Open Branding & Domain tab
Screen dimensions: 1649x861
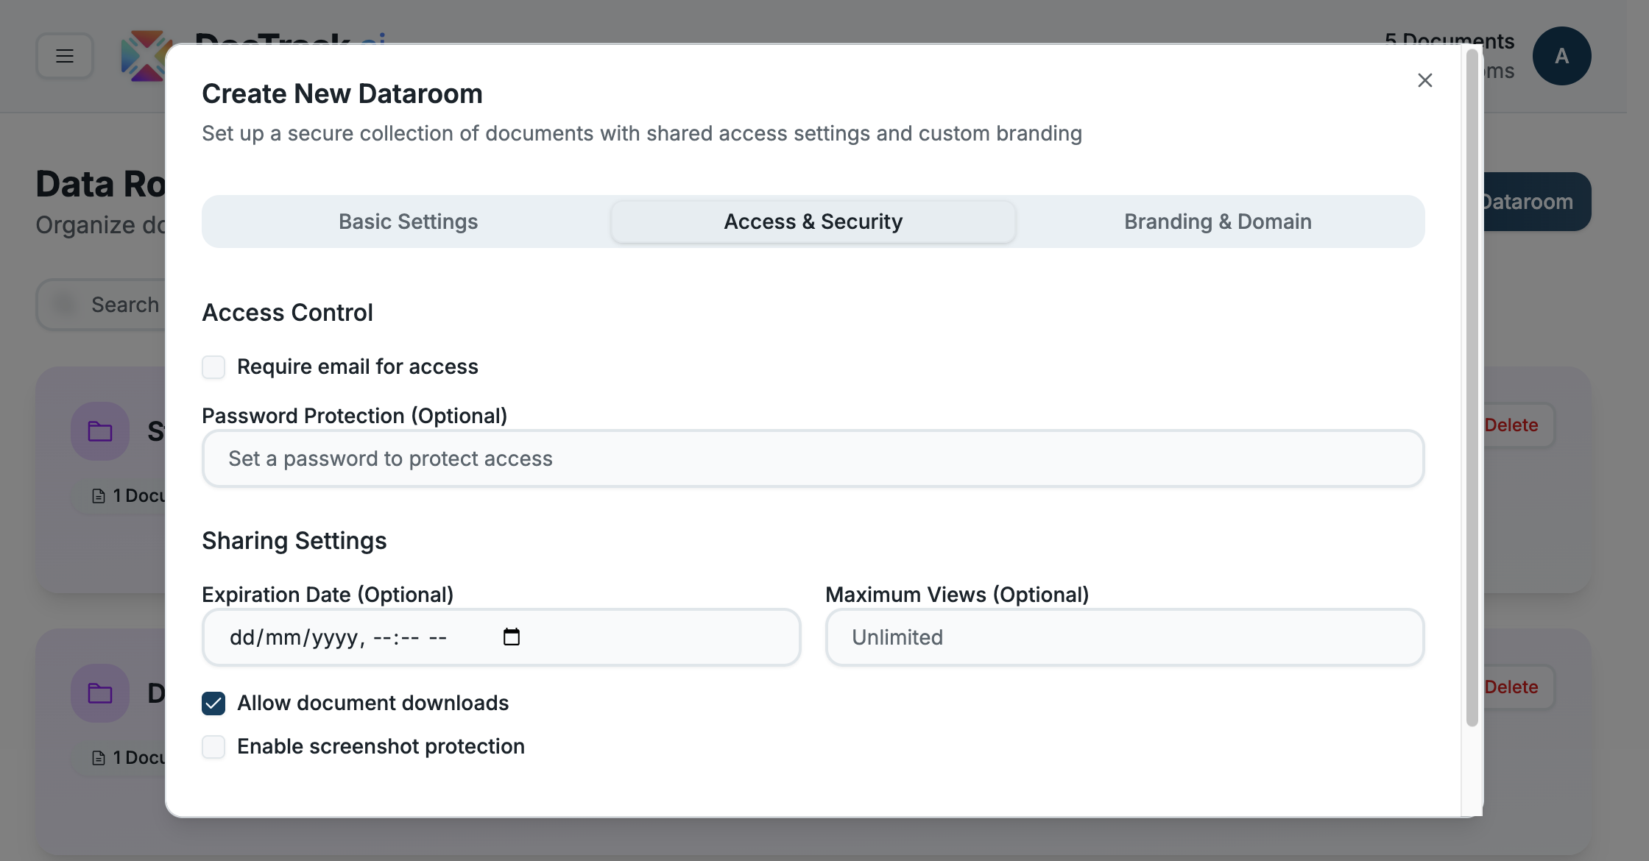pos(1218,222)
